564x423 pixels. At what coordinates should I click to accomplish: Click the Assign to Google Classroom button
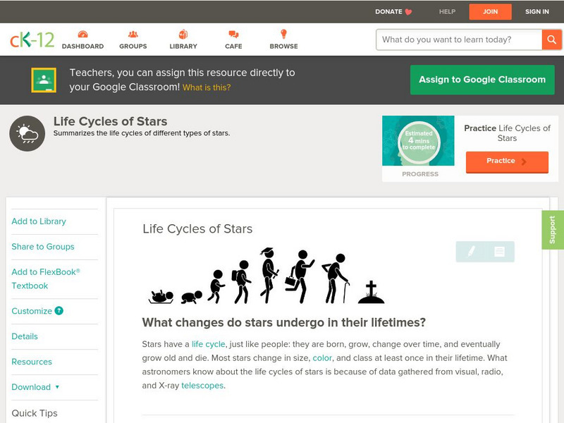coord(482,80)
